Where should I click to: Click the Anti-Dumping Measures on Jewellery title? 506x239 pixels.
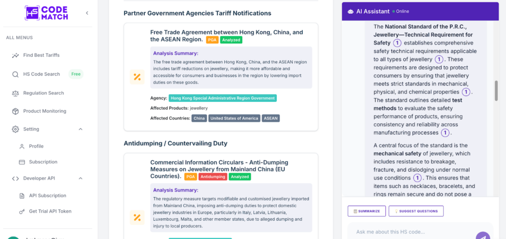pos(219,169)
